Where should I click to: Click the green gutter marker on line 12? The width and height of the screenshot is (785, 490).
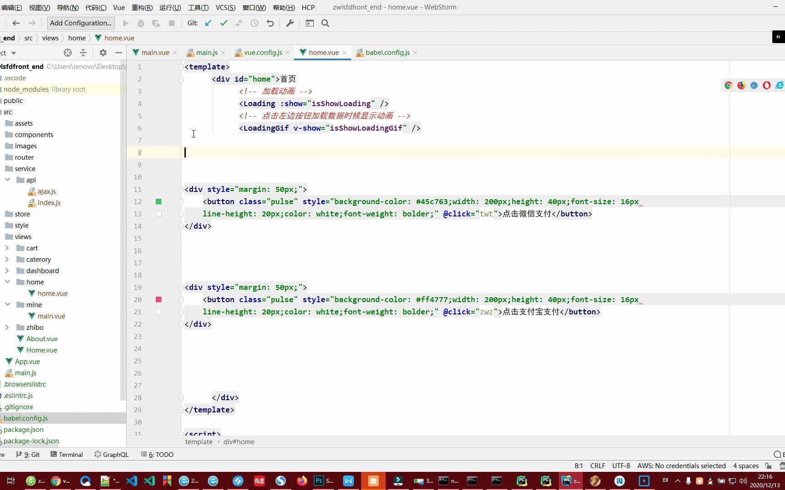coord(159,201)
